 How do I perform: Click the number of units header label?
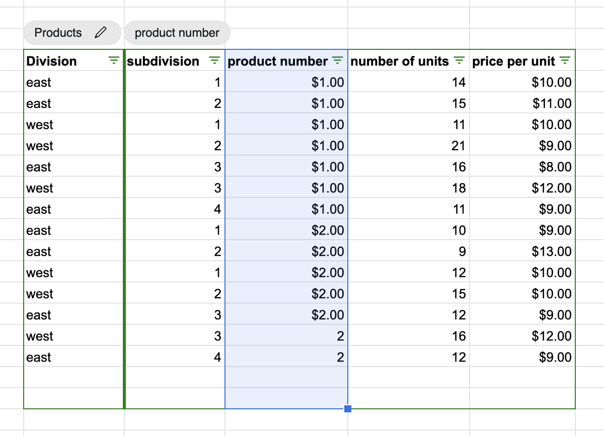click(x=399, y=61)
